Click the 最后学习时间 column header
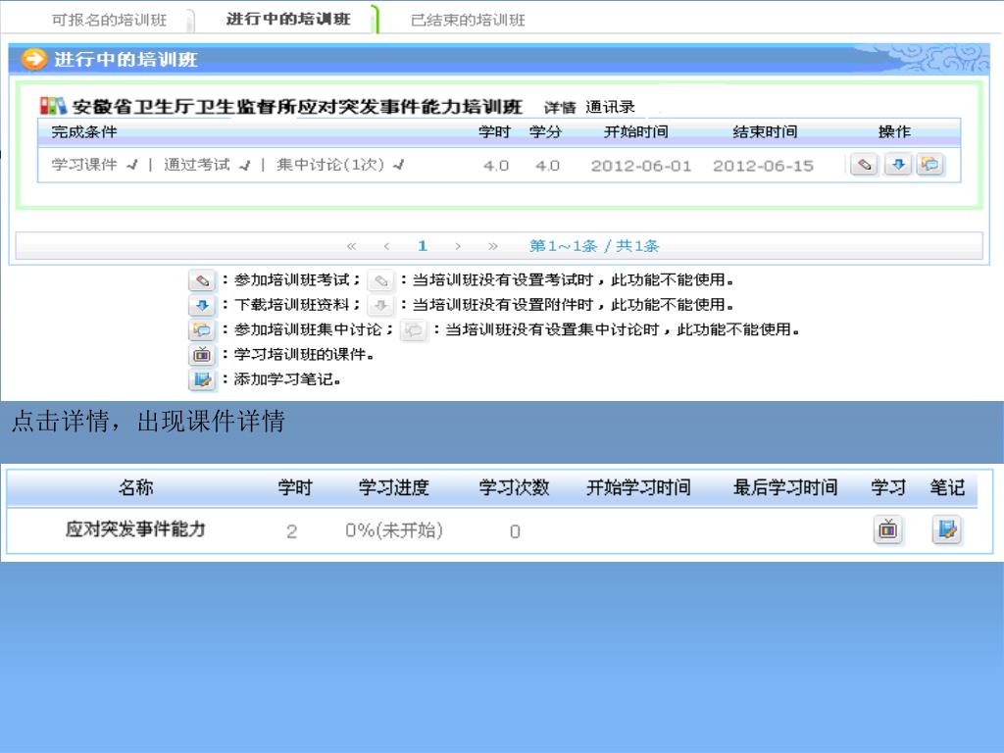 (x=785, y=488)
